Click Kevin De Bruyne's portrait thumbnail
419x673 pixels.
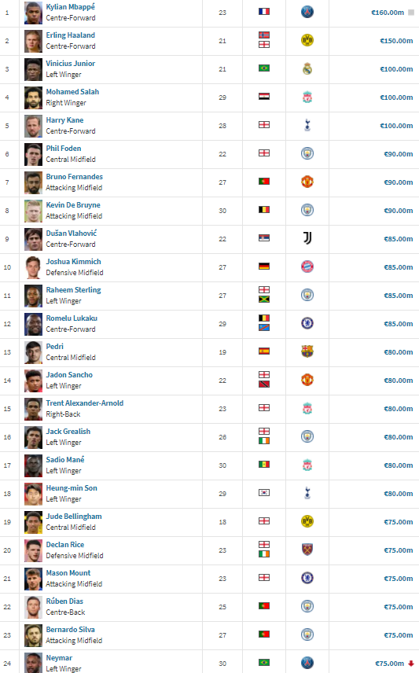pyautogui.click(x=33, y=211)
